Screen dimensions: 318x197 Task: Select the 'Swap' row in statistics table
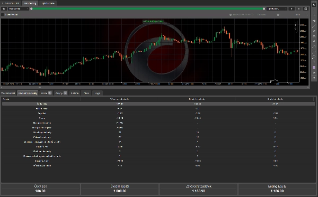(x=158, y=118)
